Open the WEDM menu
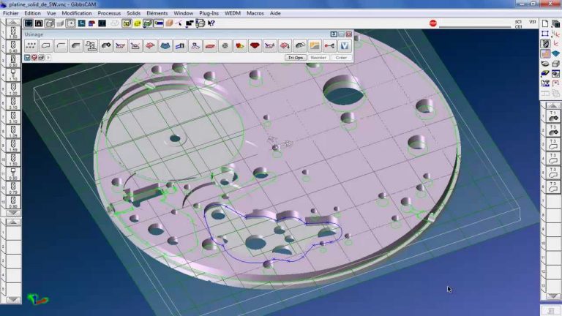562x316 pixels. coord(232,13)
